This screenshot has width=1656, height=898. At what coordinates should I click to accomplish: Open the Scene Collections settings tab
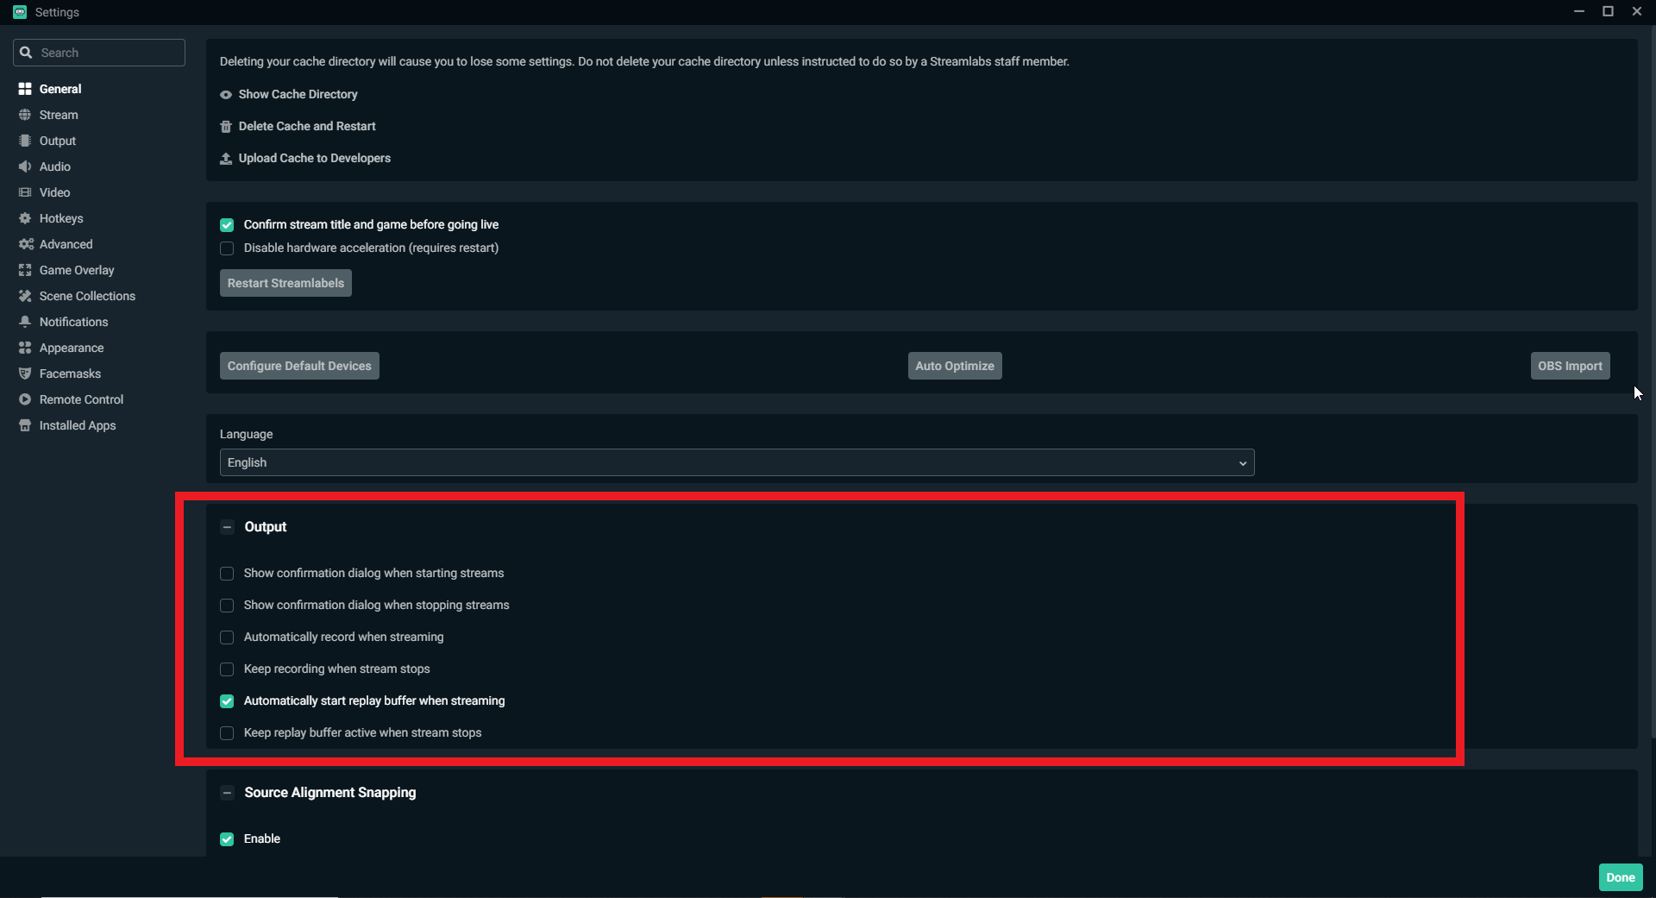tap(87, 296)
